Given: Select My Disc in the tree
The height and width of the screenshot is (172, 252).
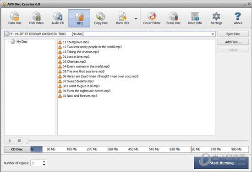Looking at the screenshot, I should pos(22,42).
